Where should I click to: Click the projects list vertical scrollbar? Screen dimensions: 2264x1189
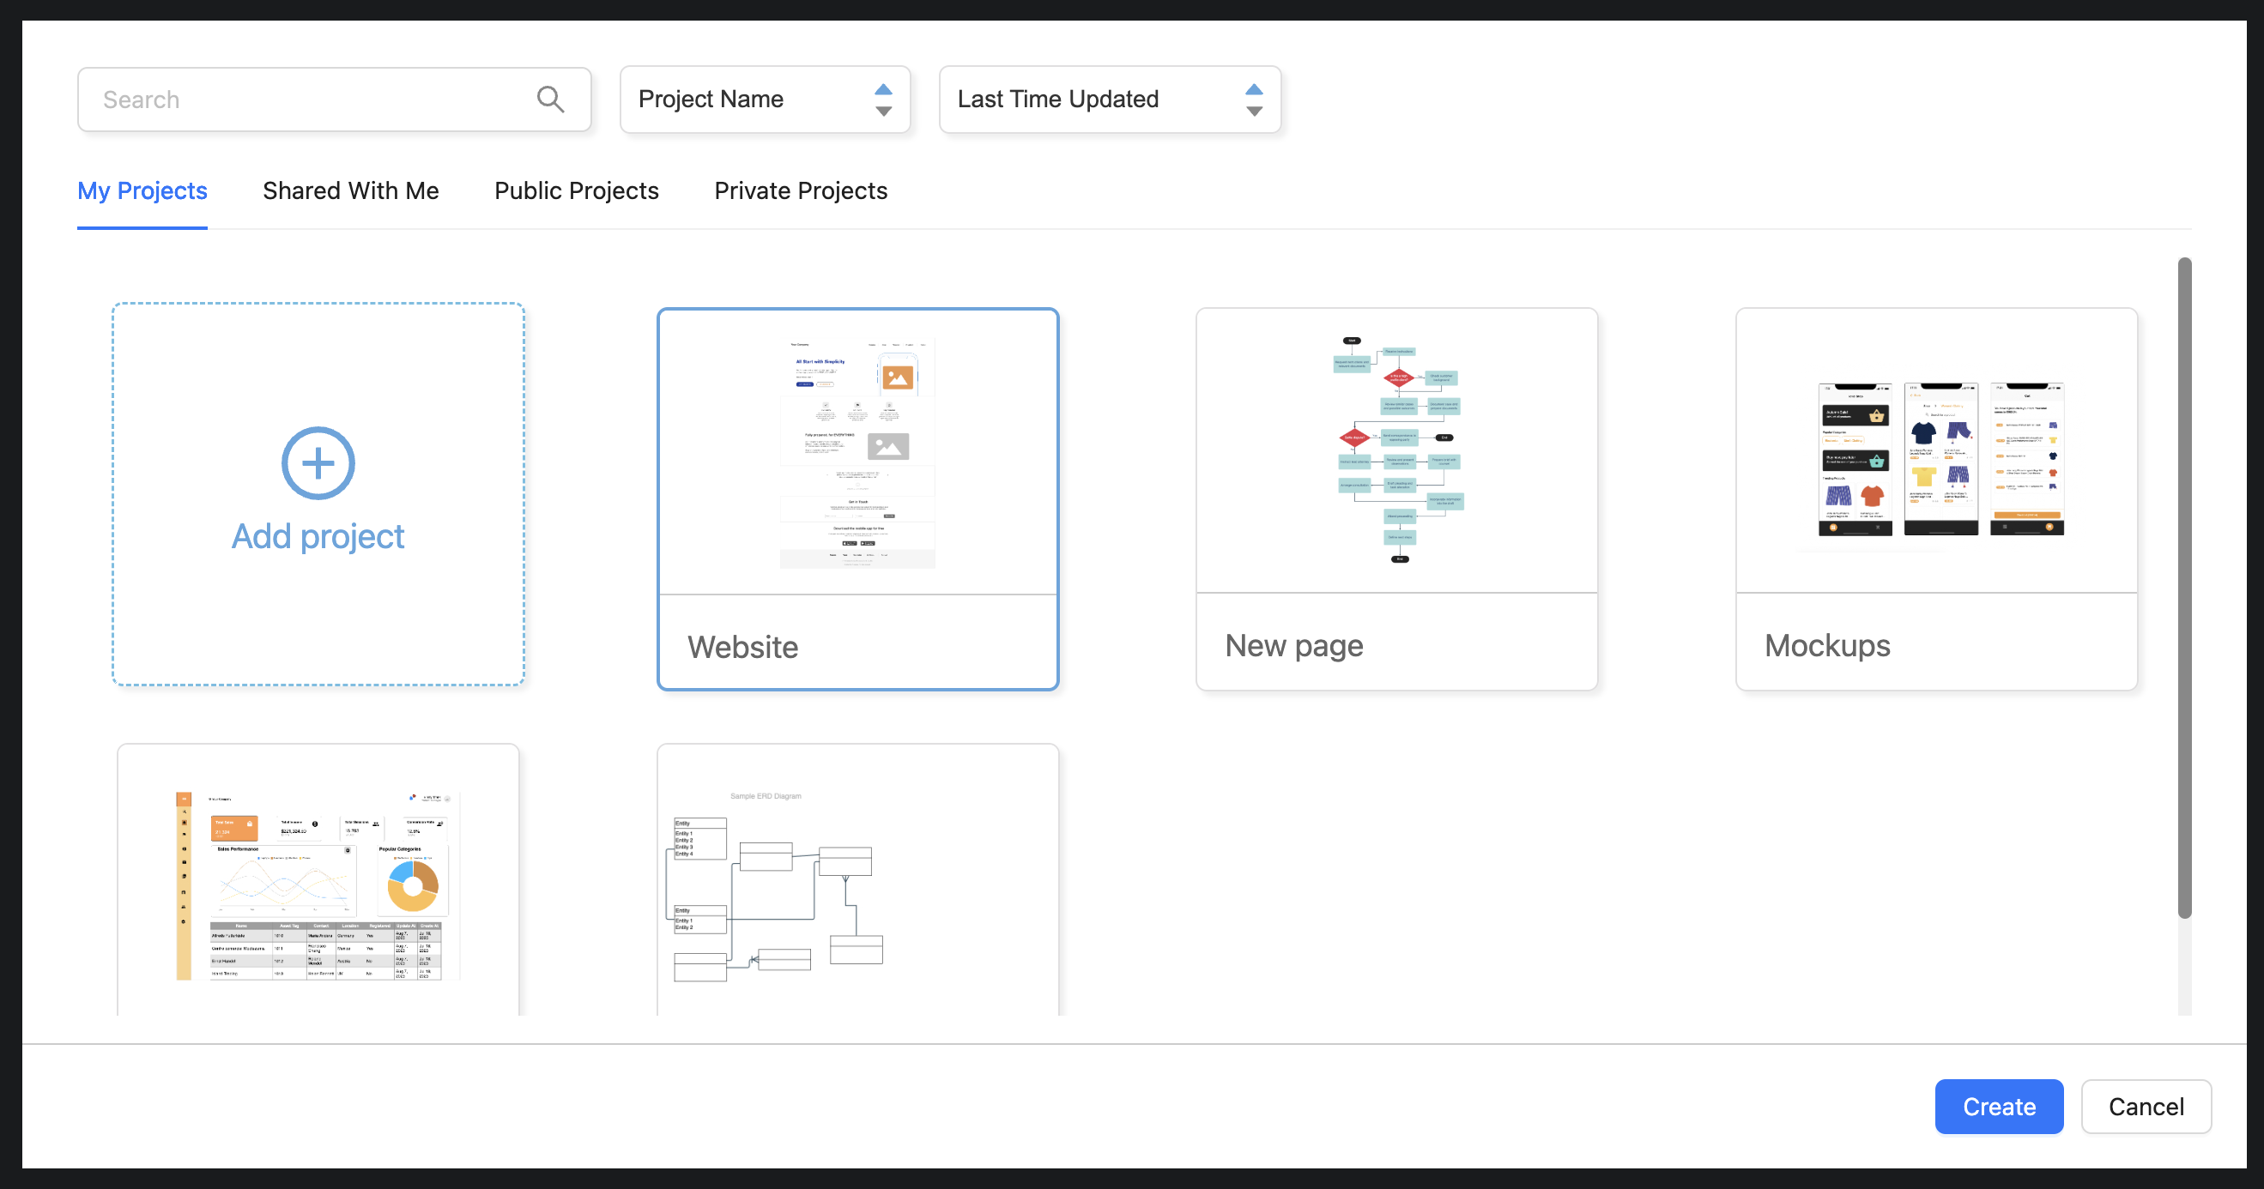coord(2184,587)
